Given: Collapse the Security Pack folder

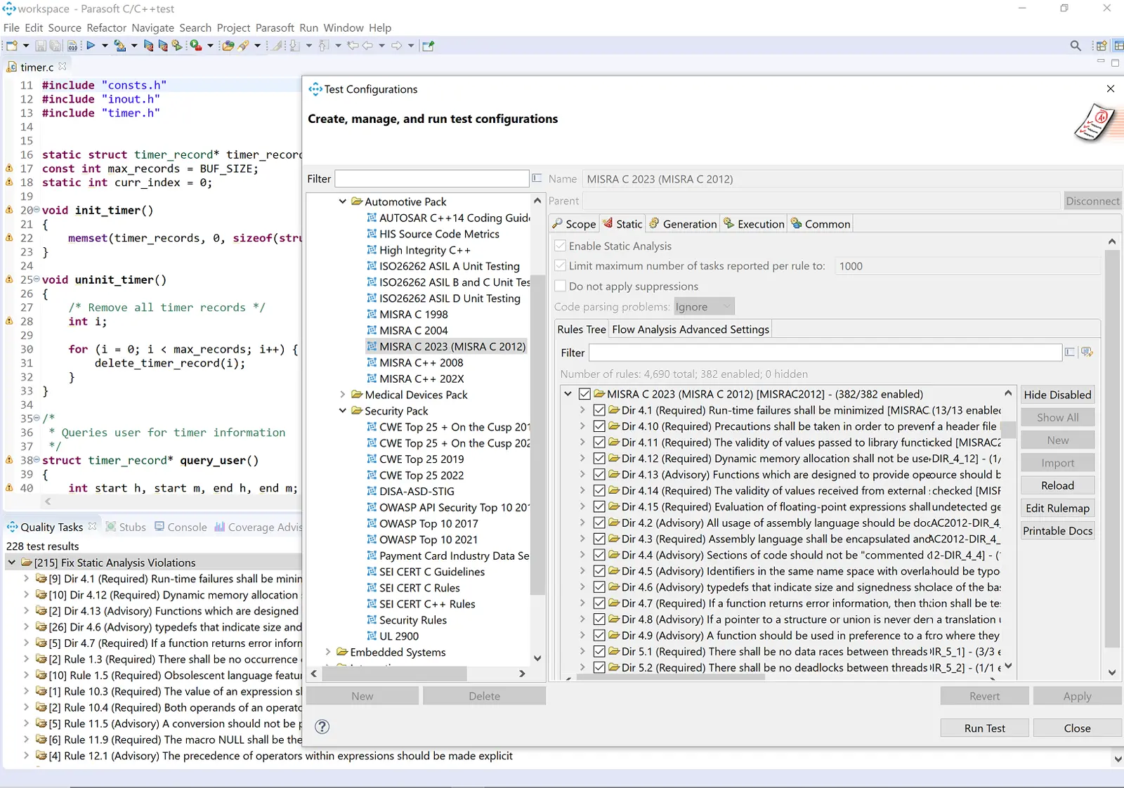Looking at the screenshot, I should pyautogui.click(x=343, y=411).
